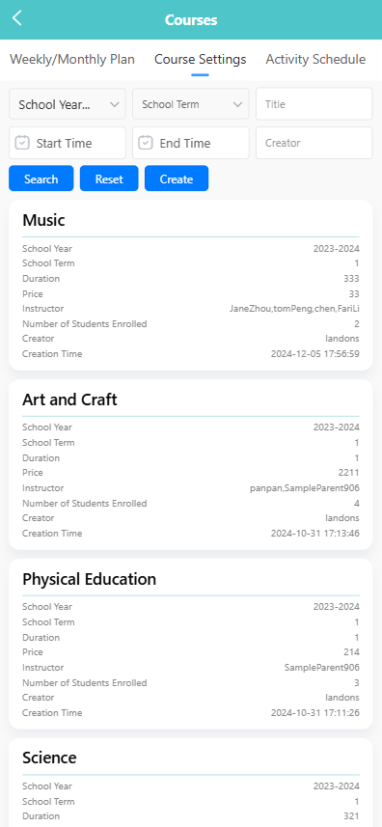382x827 pixels.
Task: Create a new course
Action: [177, 179]
